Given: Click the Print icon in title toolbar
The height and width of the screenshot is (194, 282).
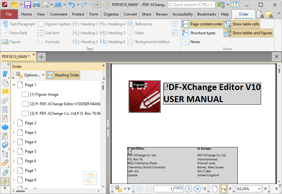Looking at the screenshot, I should point(36,5).
